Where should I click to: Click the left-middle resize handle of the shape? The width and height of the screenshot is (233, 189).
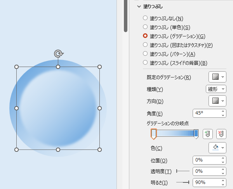point(16,108)
